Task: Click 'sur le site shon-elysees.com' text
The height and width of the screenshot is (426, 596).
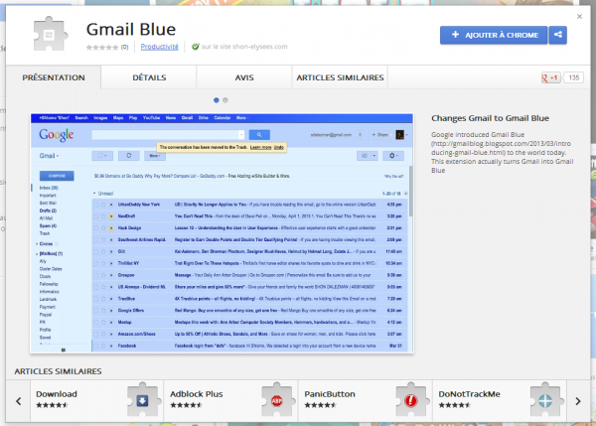Action: click(x=244, y=47)
